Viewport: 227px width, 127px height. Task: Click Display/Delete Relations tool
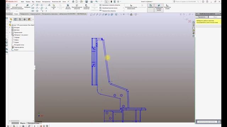131,7
